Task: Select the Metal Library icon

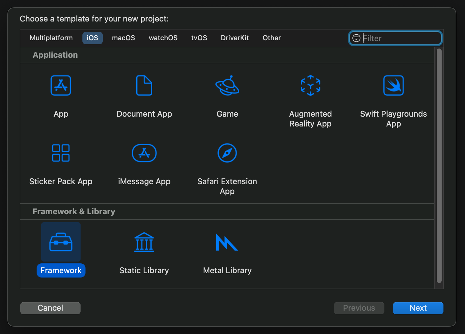Action: [x=227, y=242]
